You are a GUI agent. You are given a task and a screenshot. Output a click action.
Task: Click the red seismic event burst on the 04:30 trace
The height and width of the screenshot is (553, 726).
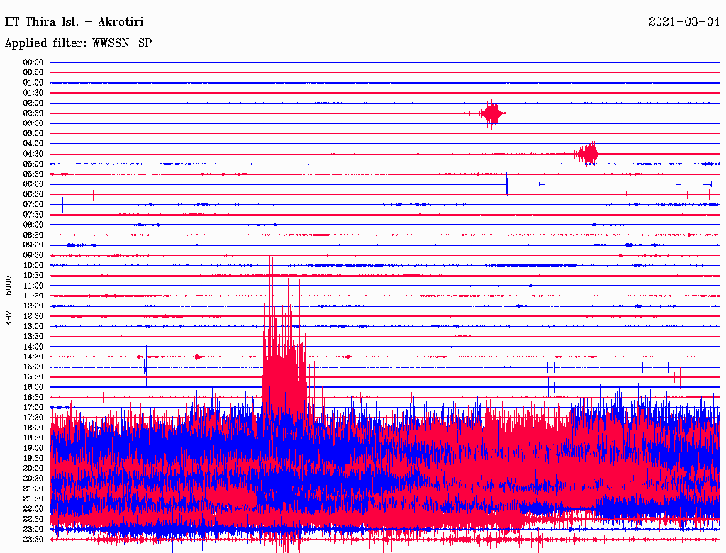coord(588,154)
